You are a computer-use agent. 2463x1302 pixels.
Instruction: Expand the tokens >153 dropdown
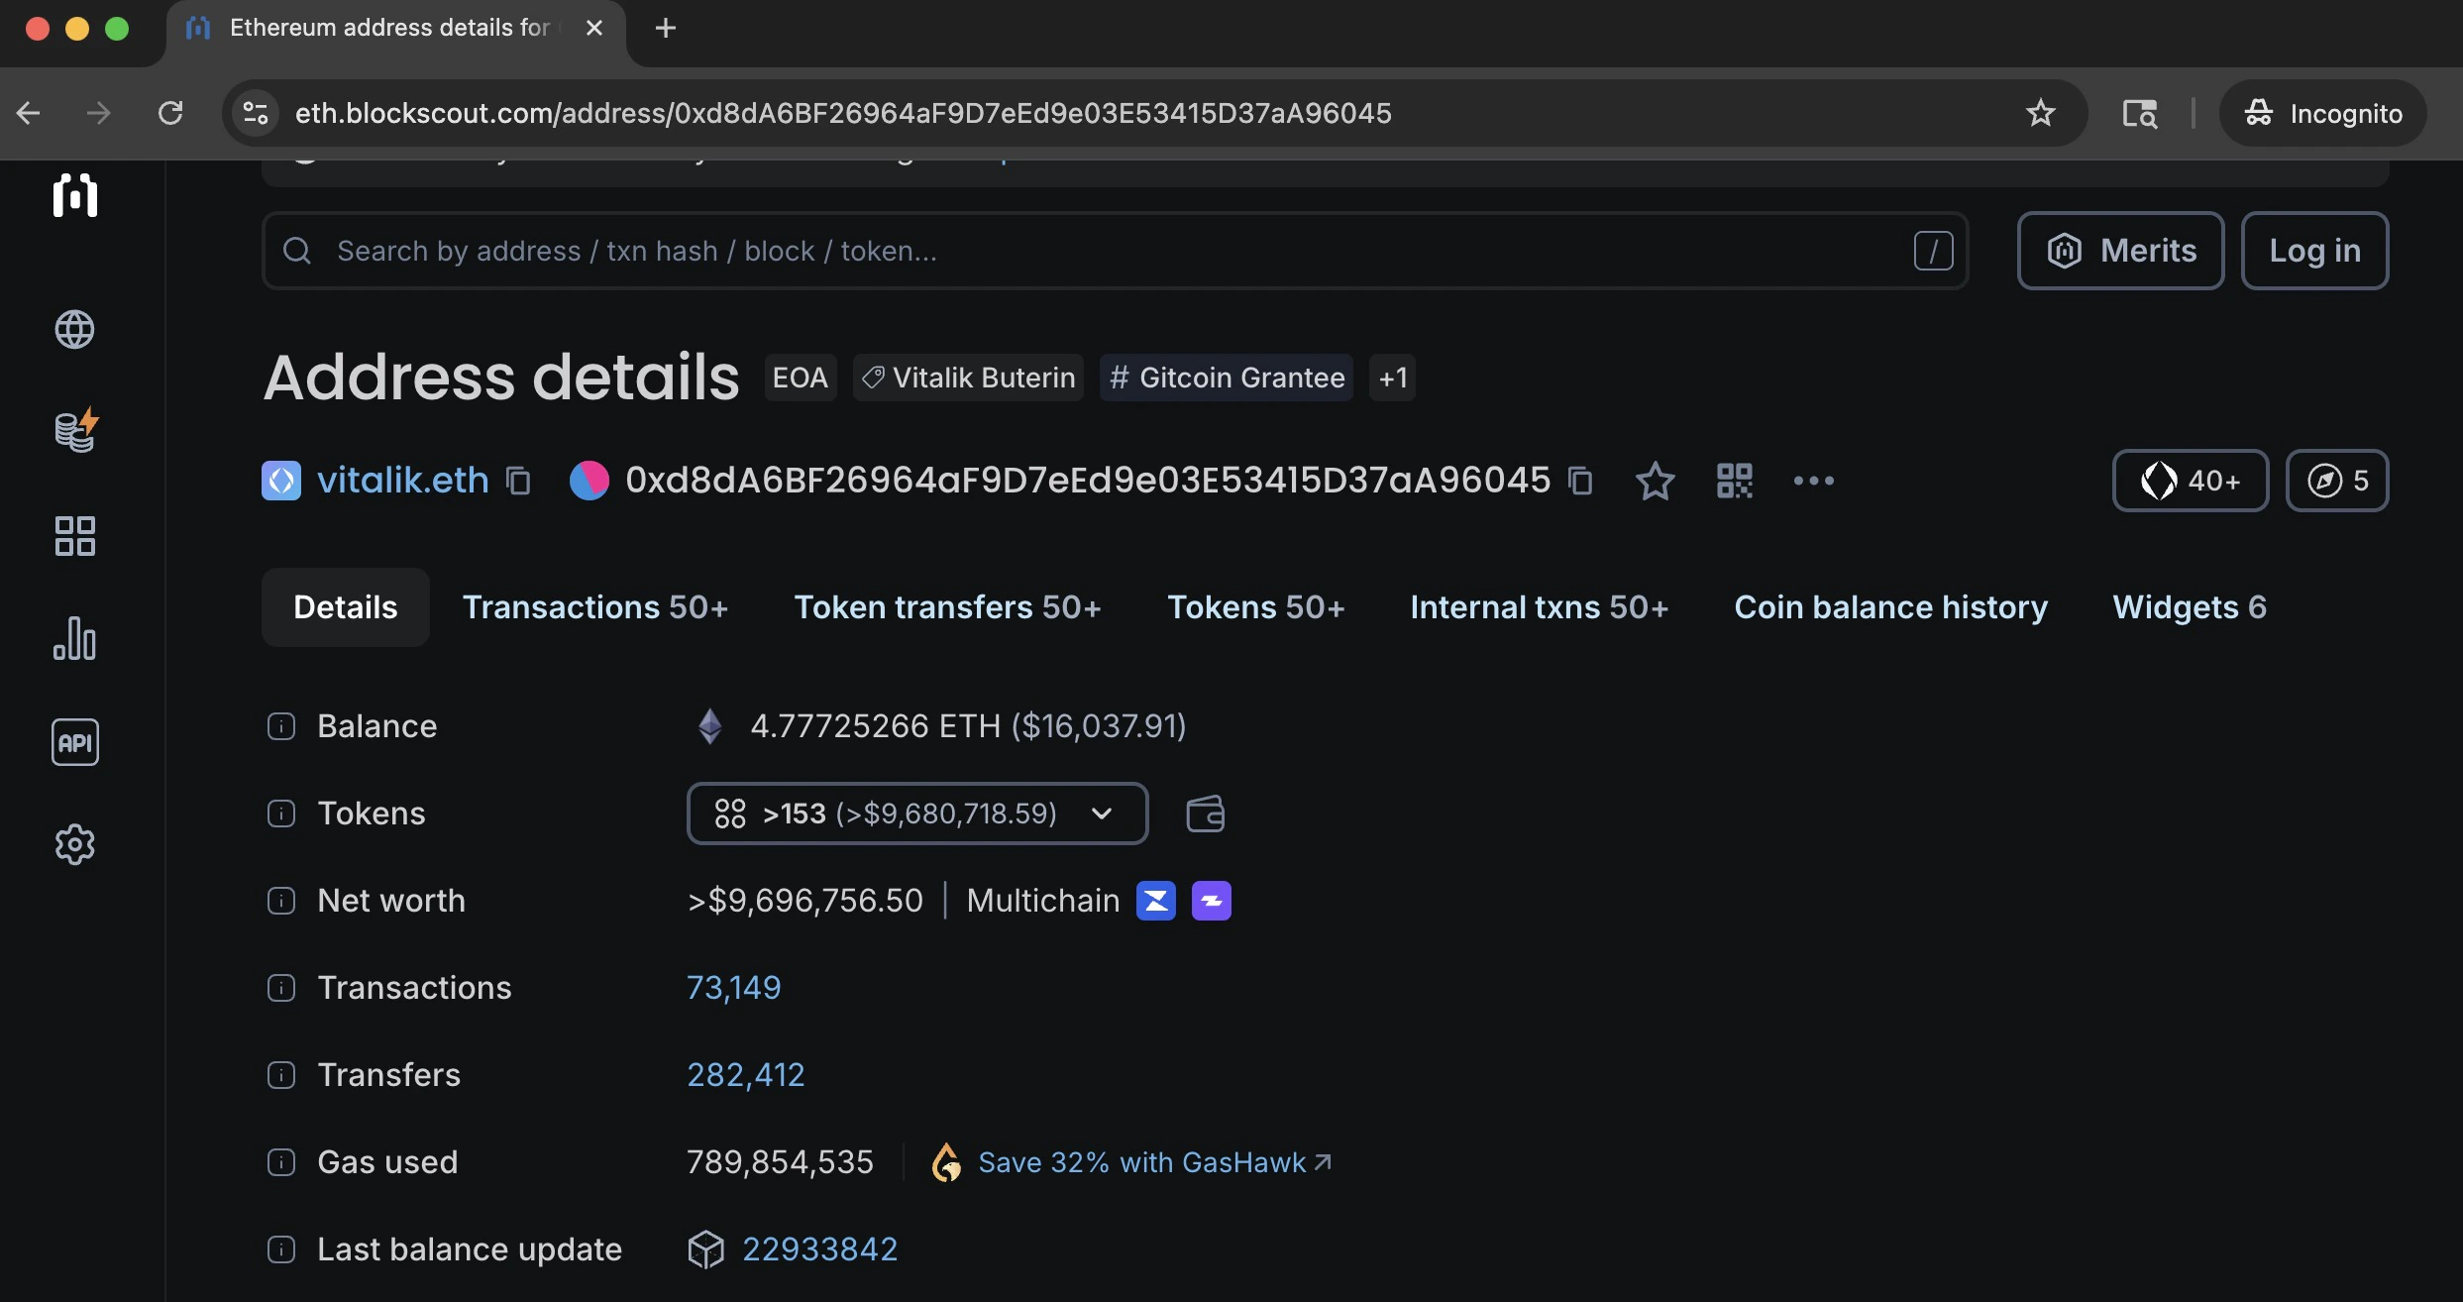pos(916,814)
